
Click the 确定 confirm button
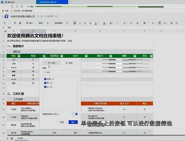coord(73,122)
